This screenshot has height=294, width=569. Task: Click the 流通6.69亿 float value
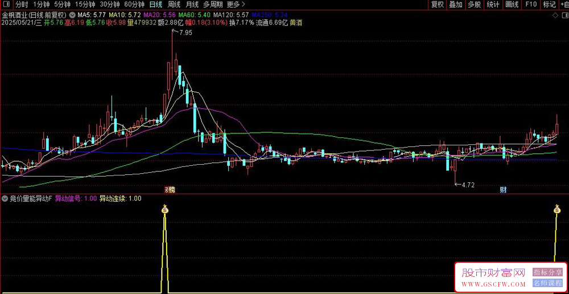click(272, 23)
